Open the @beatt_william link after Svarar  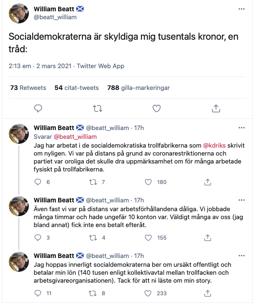(x=76, y=137)
